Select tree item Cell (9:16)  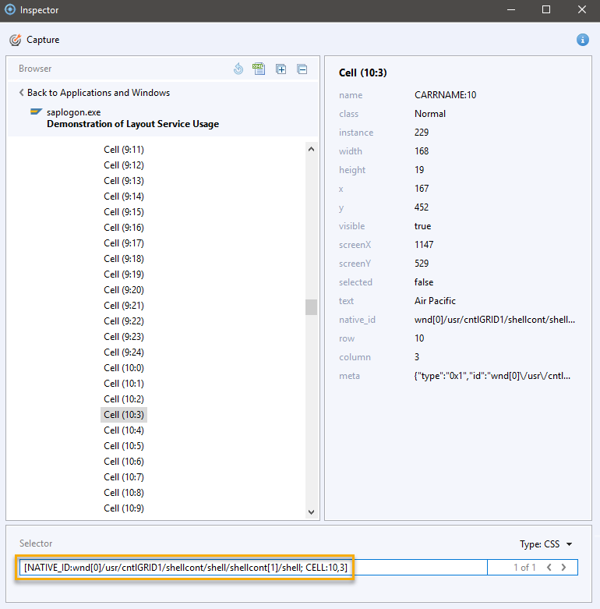click(124, 227)
